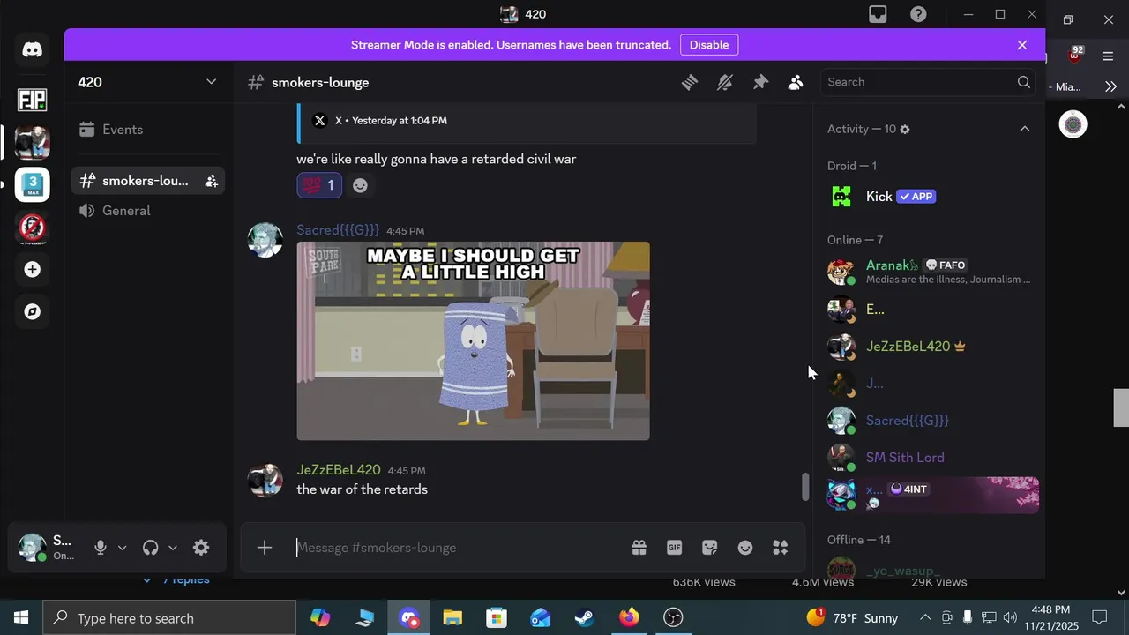Toggle notification mute bell in header
The width and height of the screenshot is (1129, 635).
[725, 82]
